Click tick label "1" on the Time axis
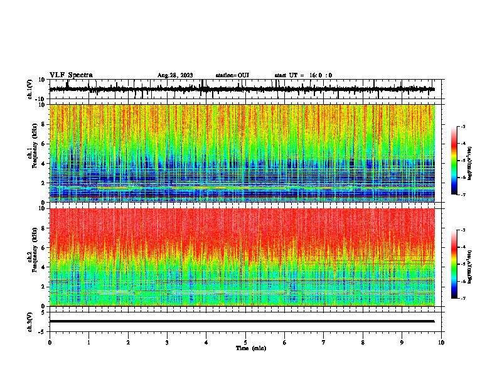The height and width of the screenshot is (384, 497). [x=88, y=343]
